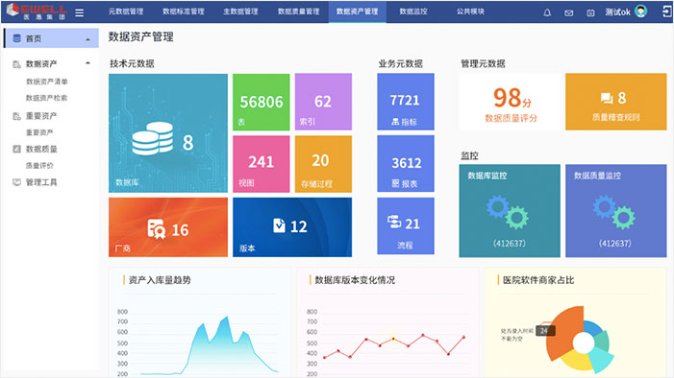Click the hamburger menu icon
This screenshot has width=674, height=378.
pyautogui.click(x=80, y=12)
